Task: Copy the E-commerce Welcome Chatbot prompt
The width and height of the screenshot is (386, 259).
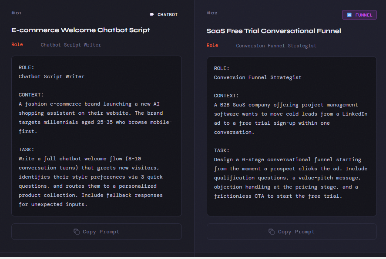Action: pos(96,232)
